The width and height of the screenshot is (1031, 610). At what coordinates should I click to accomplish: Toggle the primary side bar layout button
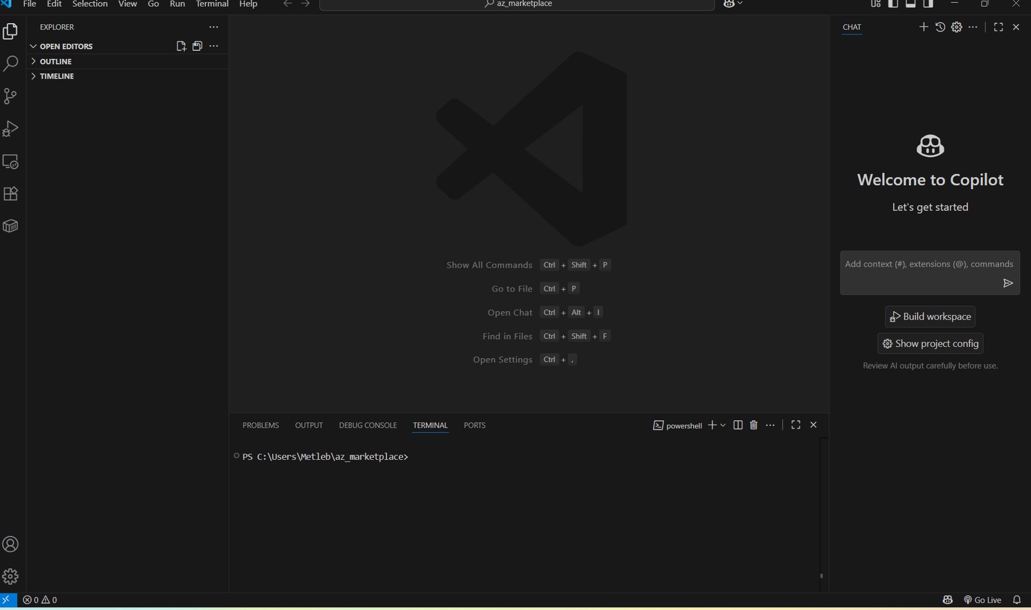(893, 4)
